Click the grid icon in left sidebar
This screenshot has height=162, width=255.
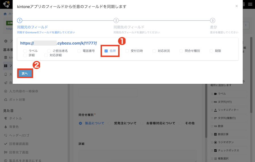click(6, 66)
